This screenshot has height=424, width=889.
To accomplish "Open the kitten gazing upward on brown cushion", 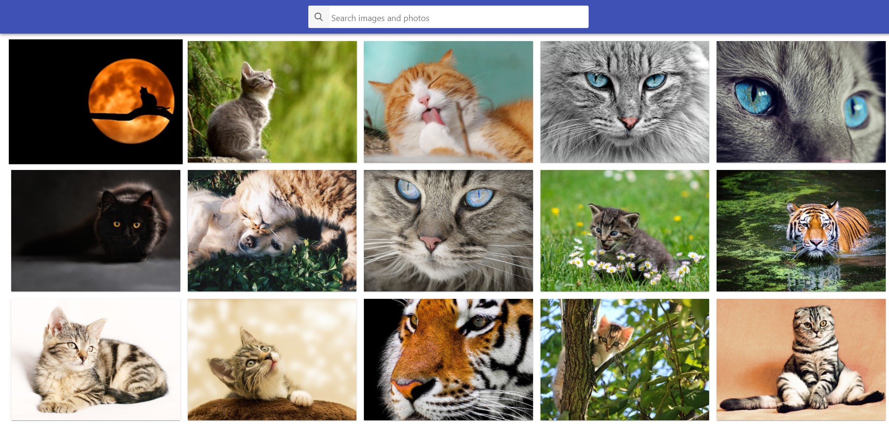I will 272,360.
